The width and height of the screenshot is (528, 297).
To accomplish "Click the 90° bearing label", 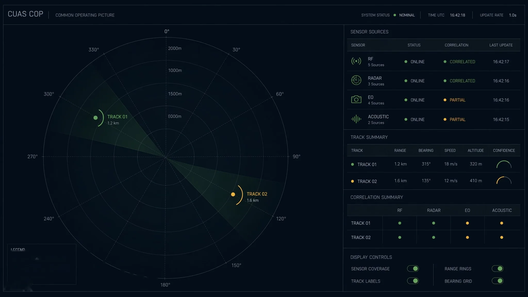I will pyautogui.click(x=296, y=156).
